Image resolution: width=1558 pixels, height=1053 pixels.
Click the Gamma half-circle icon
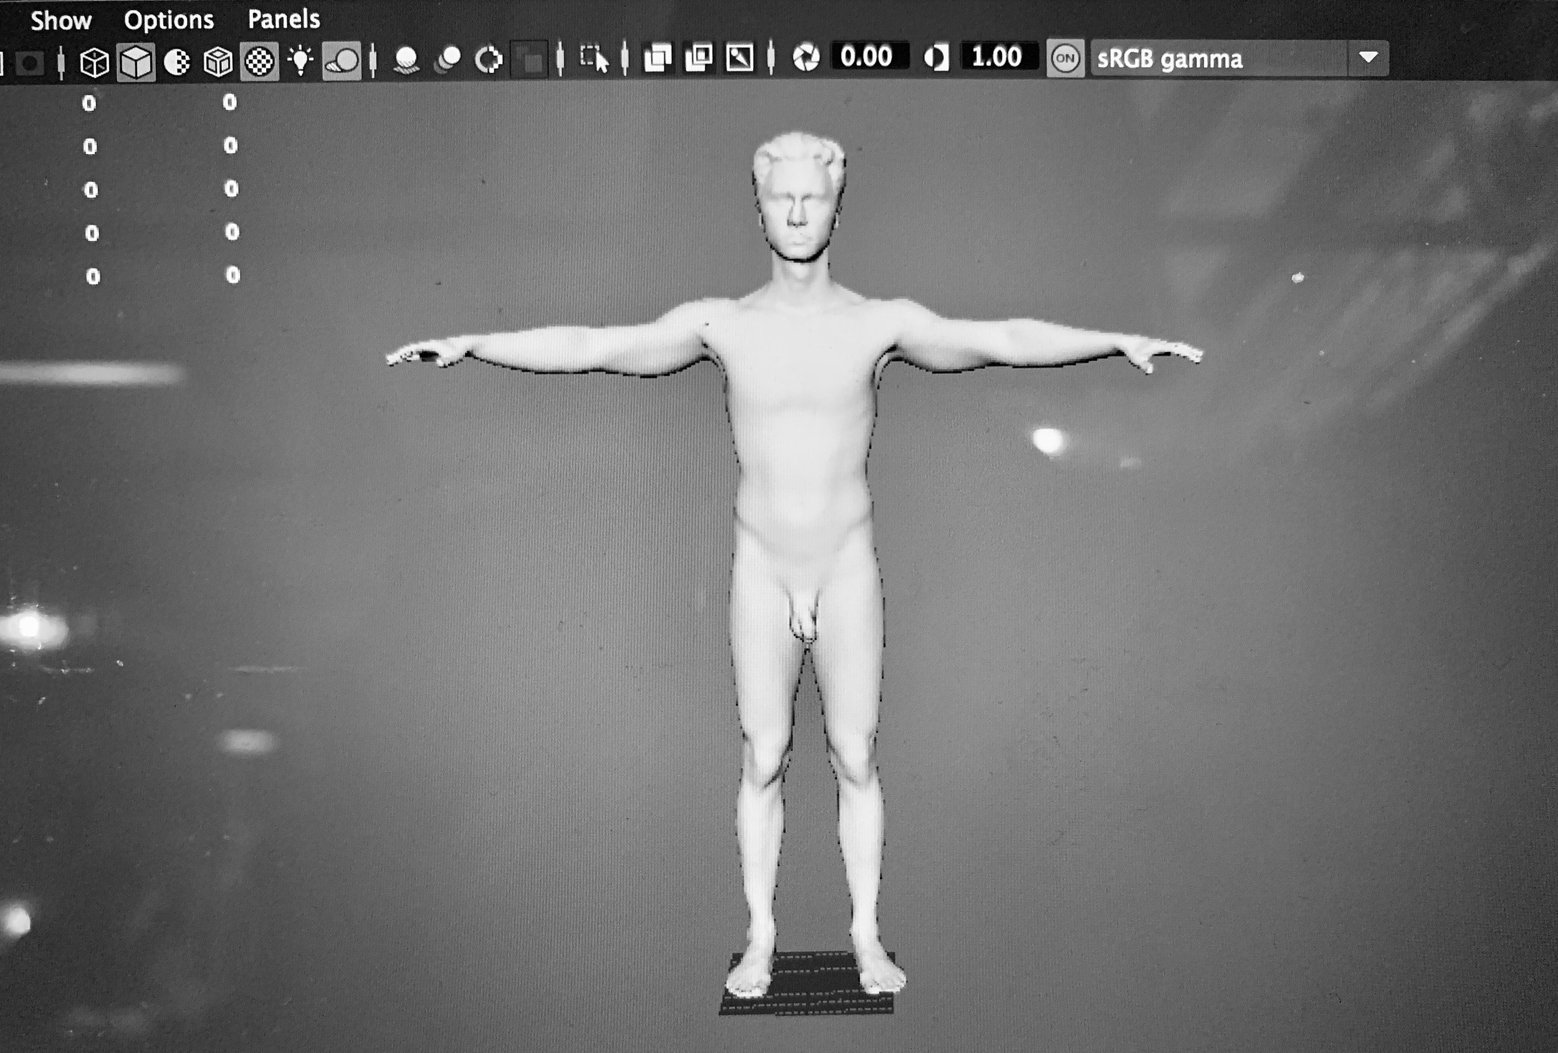936,58
